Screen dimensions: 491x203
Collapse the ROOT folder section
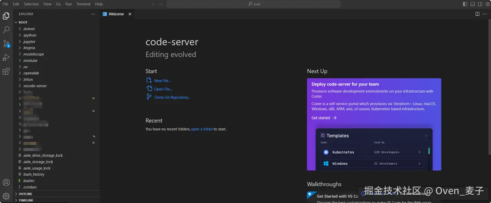pyautogui.click(x=56, y=22)
